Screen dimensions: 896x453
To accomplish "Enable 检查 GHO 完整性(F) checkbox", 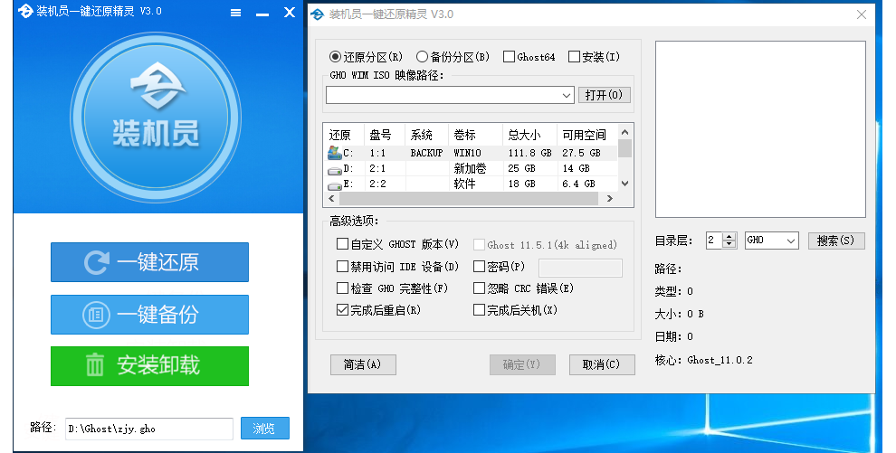I will point(342,288).
